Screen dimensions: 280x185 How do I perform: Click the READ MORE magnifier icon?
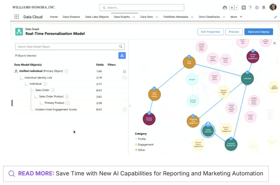pos(12,173)
